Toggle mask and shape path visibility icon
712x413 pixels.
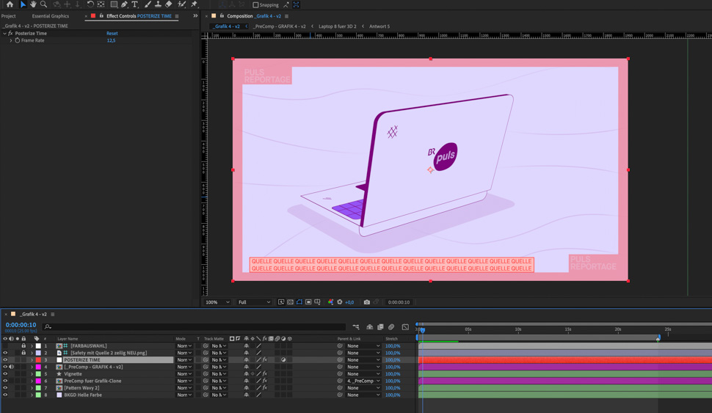(x=299, y=301)
